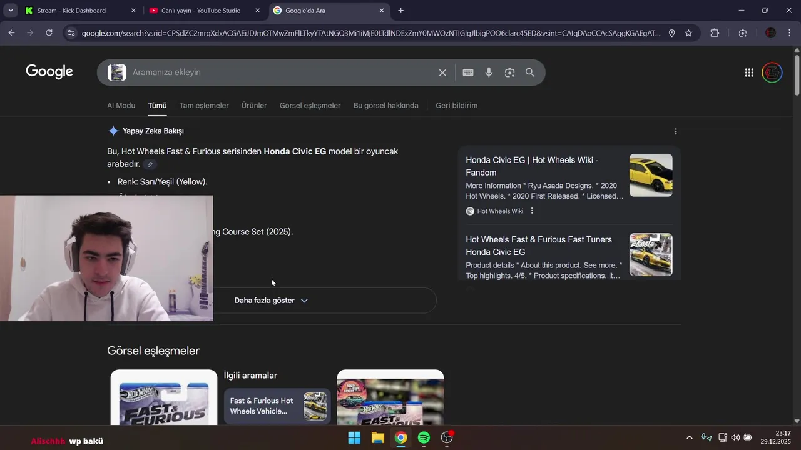
Task: Click the address bar URL
Action: [x=371, y=33]
